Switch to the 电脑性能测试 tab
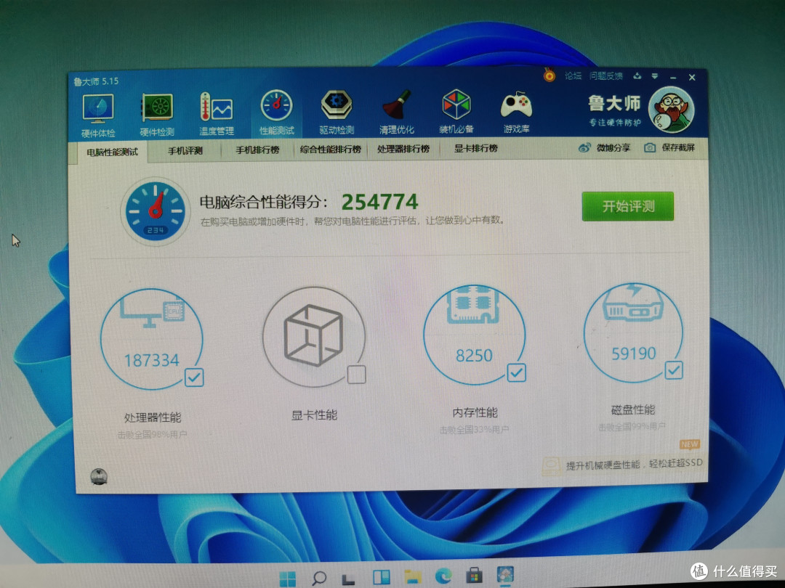The height and width of the screenshot is (588, 785). [112, 152]
